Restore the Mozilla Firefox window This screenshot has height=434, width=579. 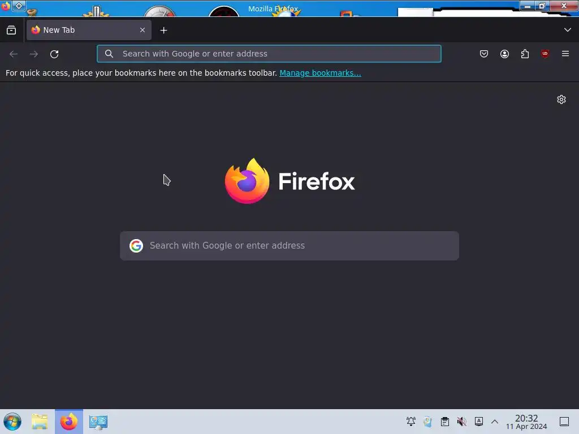[x=542, y=6]
